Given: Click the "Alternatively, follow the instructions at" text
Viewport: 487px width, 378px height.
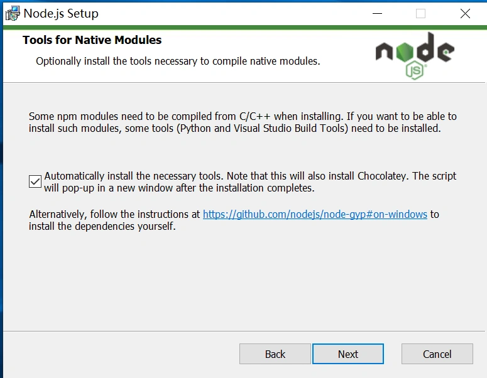Looking at the screenshot, I should [x=114, y=215].
